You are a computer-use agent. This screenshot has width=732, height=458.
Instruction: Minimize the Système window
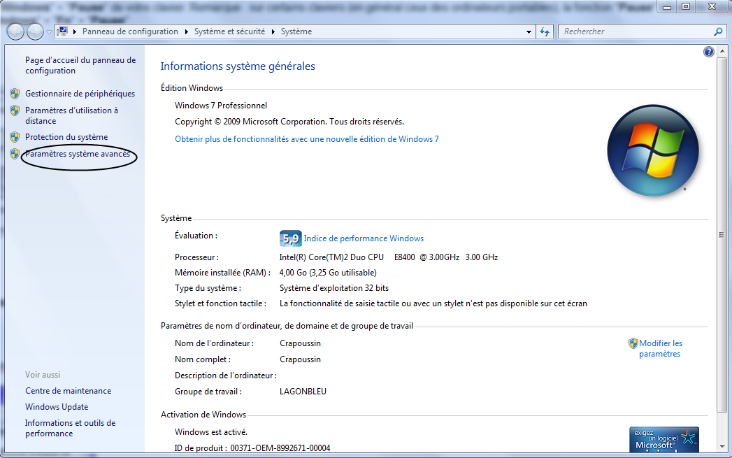tap(667, 6)
